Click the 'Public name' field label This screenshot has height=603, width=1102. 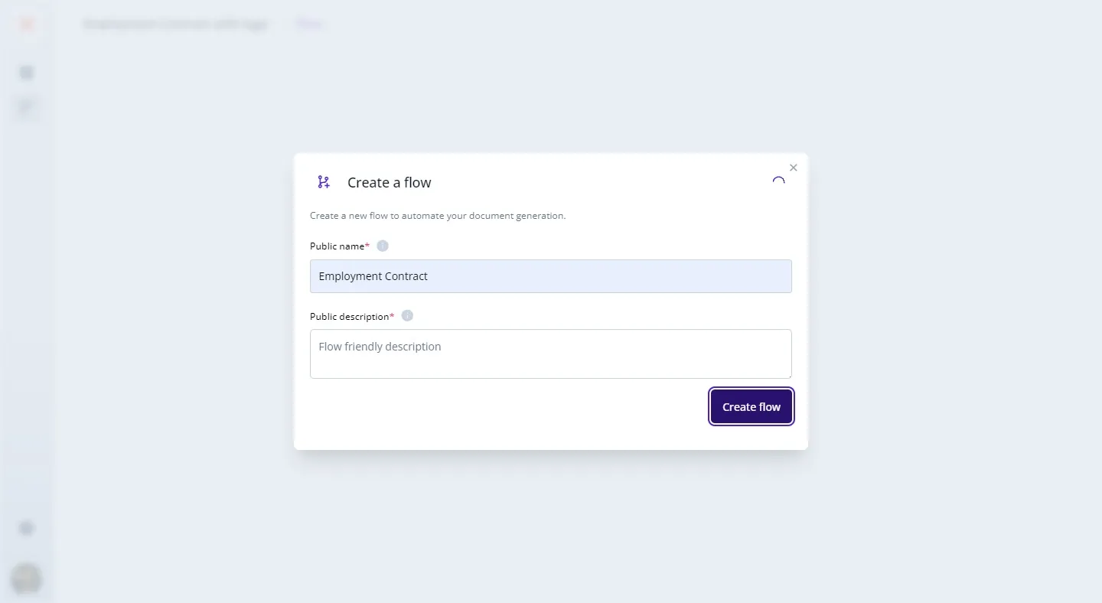click(x=337, y=246)
